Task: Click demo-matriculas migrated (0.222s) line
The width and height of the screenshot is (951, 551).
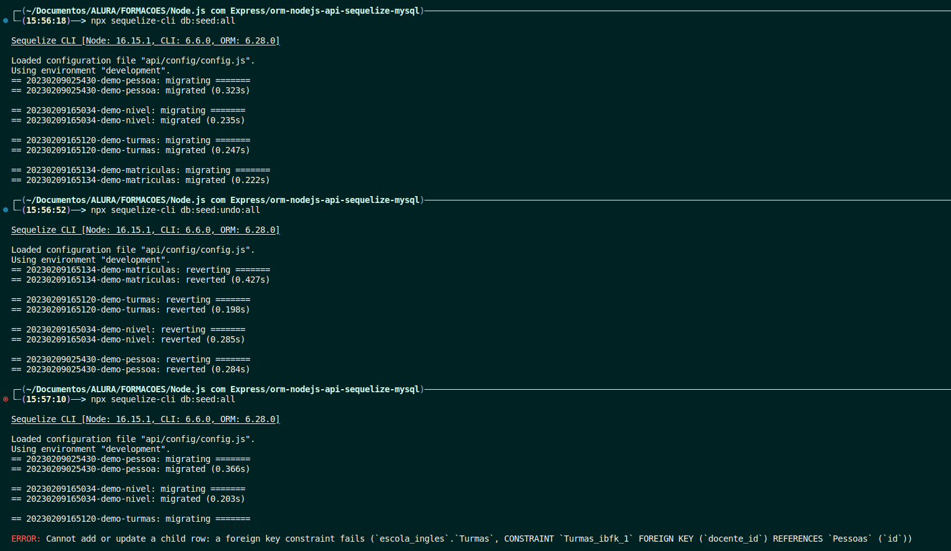Action: pyautogui.click(x=141, y=180)
